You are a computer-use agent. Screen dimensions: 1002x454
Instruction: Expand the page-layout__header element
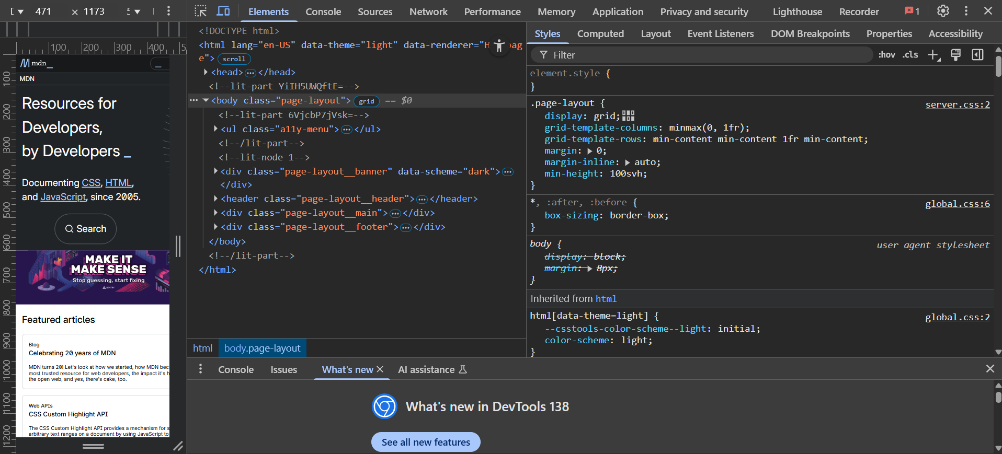point(215,199)
